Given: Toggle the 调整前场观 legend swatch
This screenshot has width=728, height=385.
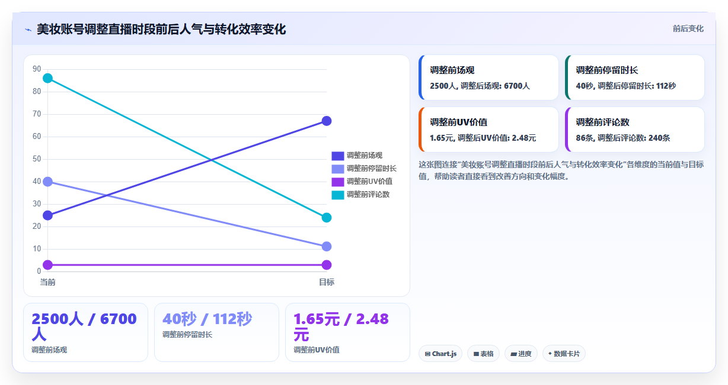Looking at the screenshot, I should pyautogui.click(x=337, y=156).
